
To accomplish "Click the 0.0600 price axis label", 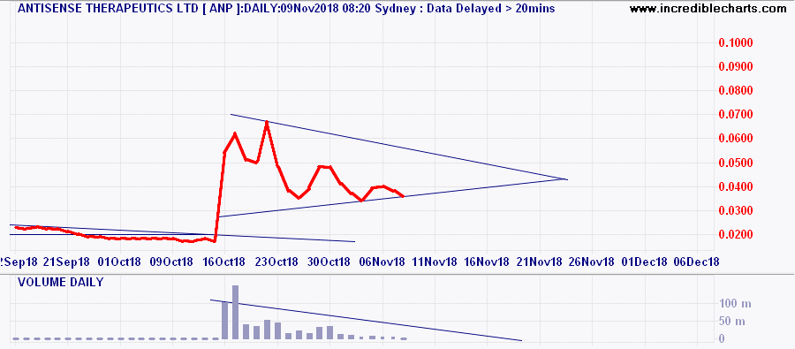I will [735, 139].
